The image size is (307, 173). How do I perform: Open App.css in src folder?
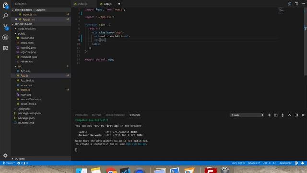tap(41, 71)
